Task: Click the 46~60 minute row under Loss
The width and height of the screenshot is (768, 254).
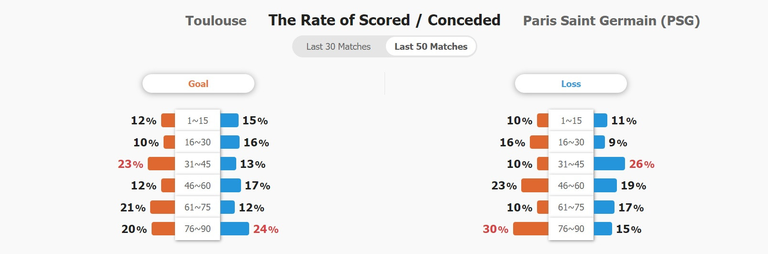Action: pos(571,186)
